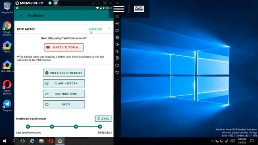Viewport: 258px width, 145px height.
Task: Click the muted volume tray icon
Action: tap(217, 141)
